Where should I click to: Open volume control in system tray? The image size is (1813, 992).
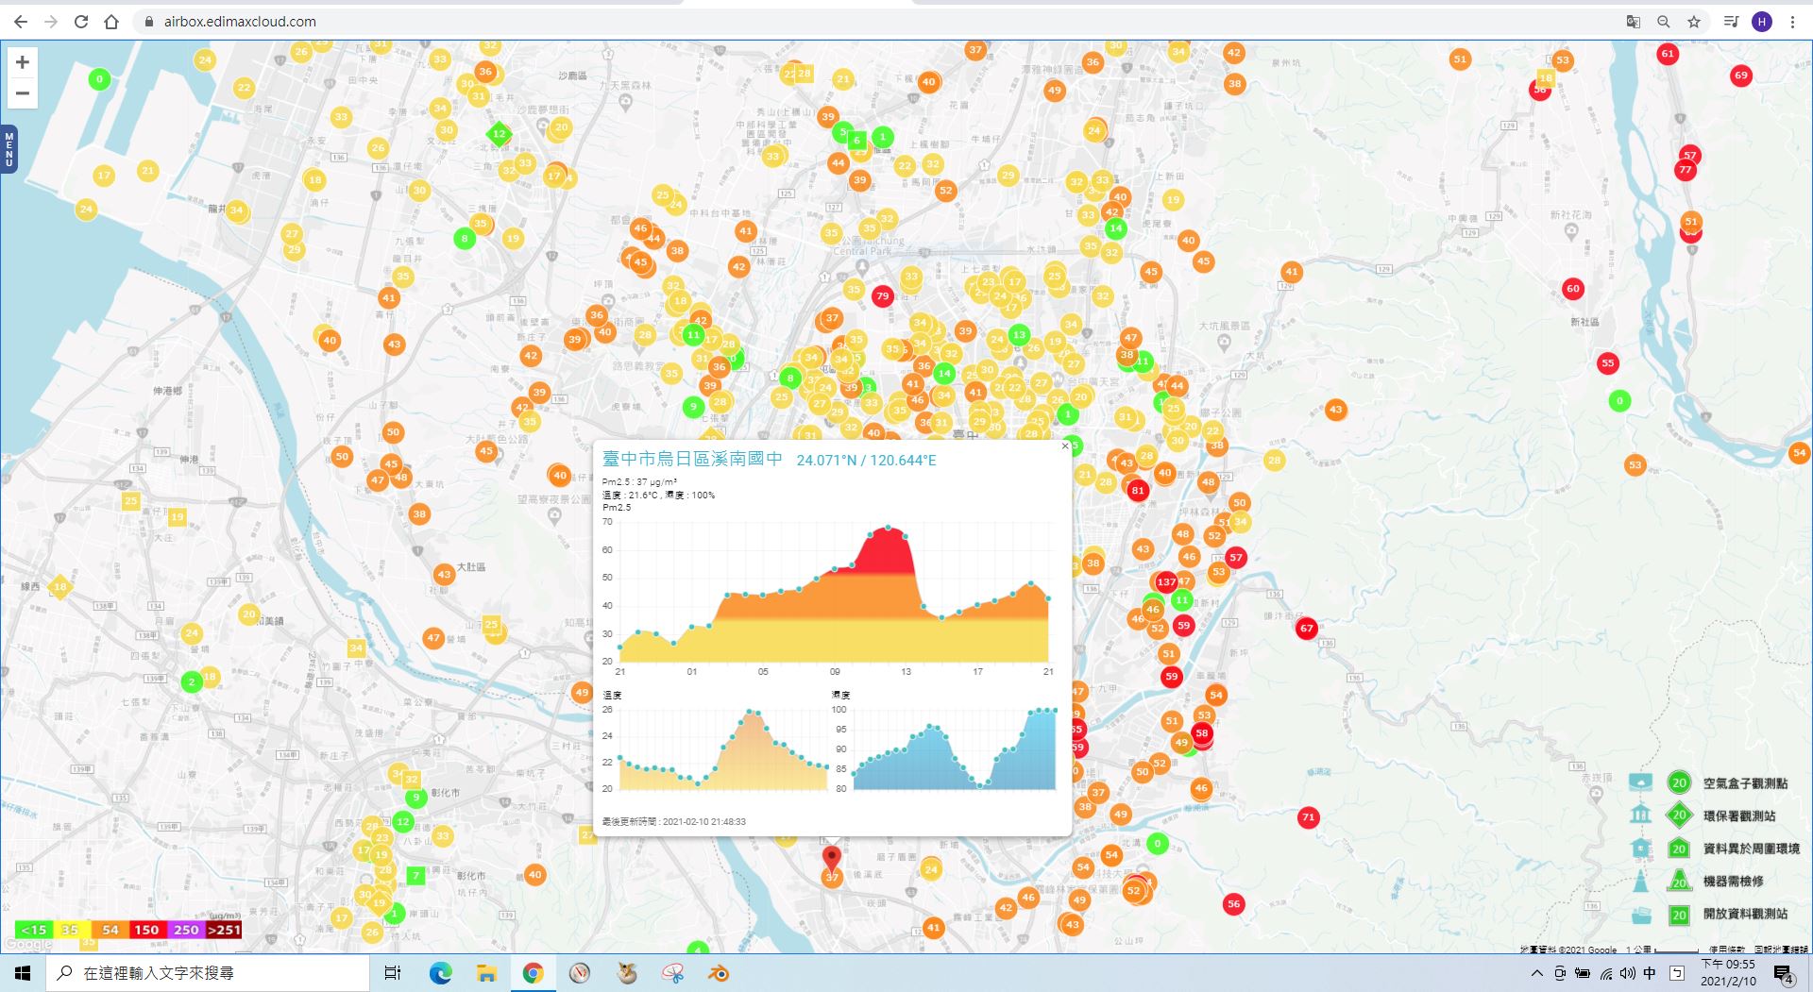click(x=1627, y=973)
